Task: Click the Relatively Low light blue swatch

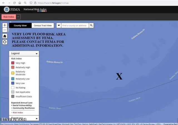Action: pyautogui.click(x=13, y=79)
